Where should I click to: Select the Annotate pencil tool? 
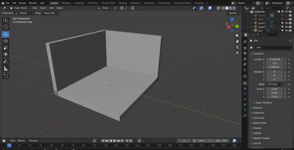pyautogui.click(x=6, y=62)
